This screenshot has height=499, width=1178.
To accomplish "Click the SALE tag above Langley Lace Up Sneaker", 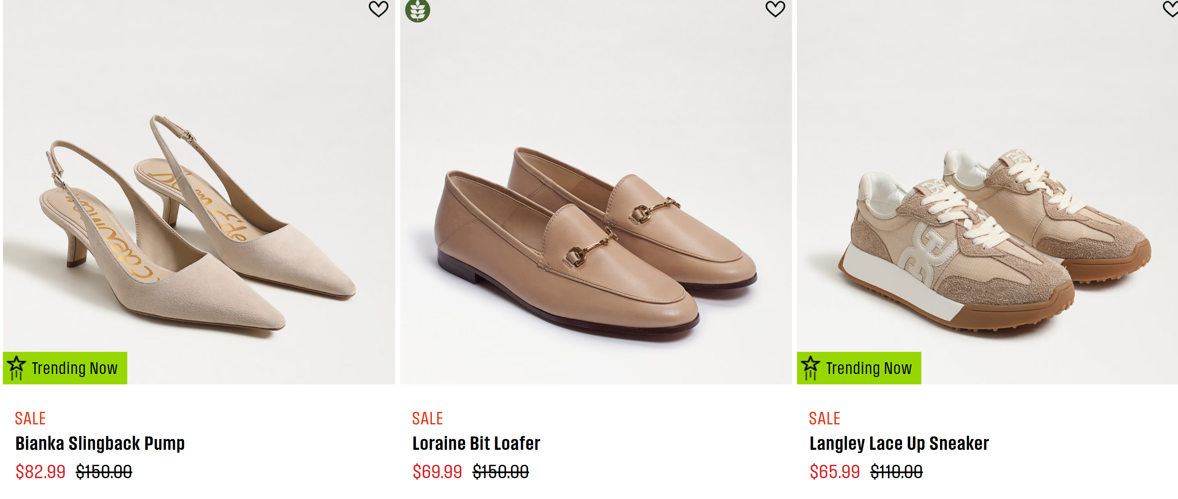I will coord(825,419).
